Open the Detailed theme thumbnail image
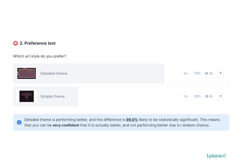Image resolution: width=243 pixels, height=168 pixels. [x=26, y=73]
